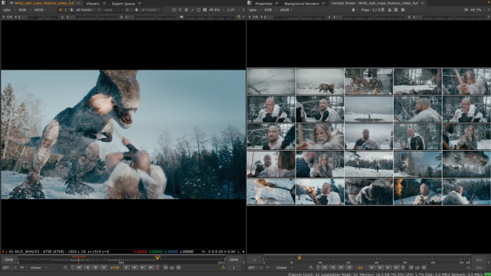Open rgba dropdown in Contact Sheet panel

pos(254,9)
